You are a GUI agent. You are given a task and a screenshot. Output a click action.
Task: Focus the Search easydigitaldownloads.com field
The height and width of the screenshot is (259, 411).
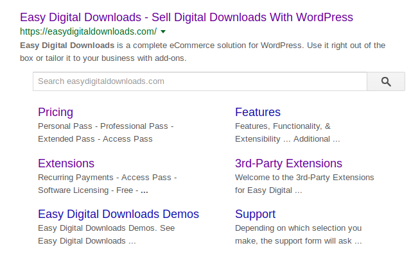[200, 81]
